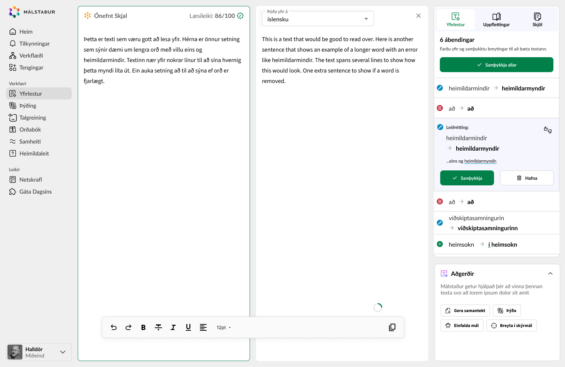Open the first heimildarmindir suggestion row
Viewport: 565px width, 367px height.
click(497, 88)
